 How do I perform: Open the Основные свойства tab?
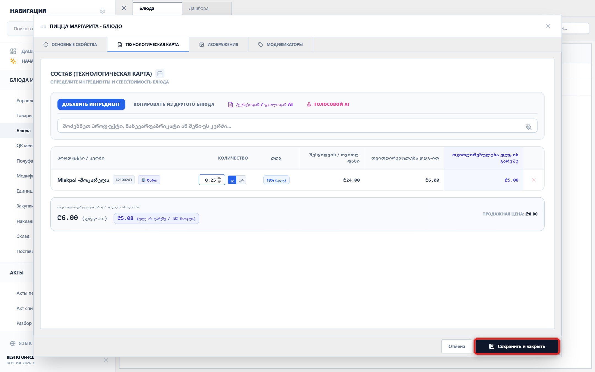[x=70, y=44]
